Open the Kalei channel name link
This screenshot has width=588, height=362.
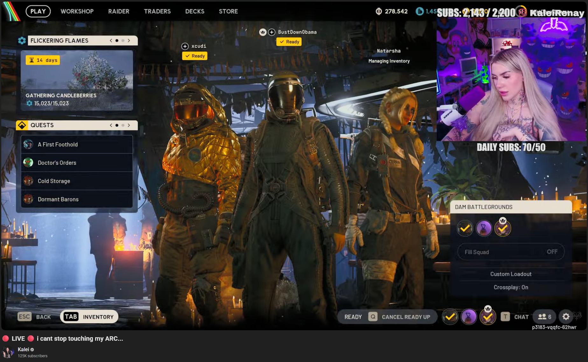24,349
